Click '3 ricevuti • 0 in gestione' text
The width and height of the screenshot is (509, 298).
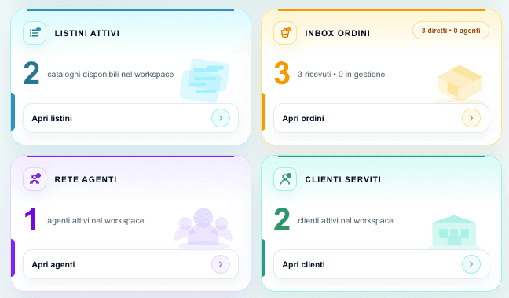pyautogui.click(x=341, y=75)
